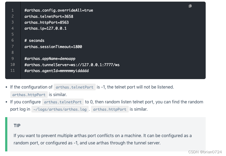This screenshot has height=156, width=226.
Task: Click the comment line '# seconds'
Action: point(34,40)
